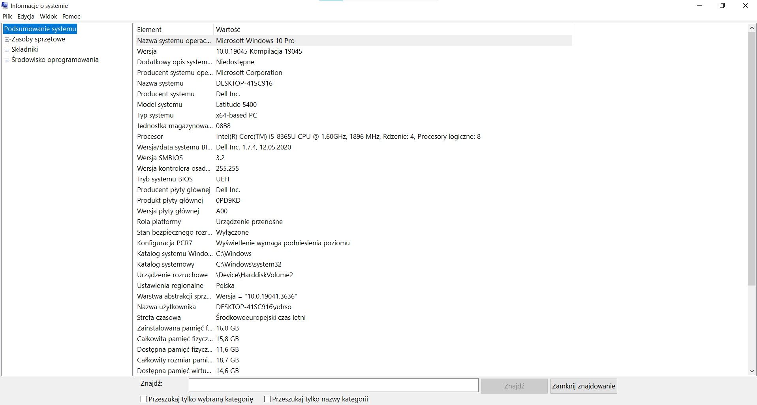Select the 18,7 GB virtual memory value
This screenshot has height=405, width=757.
(227, 360)
